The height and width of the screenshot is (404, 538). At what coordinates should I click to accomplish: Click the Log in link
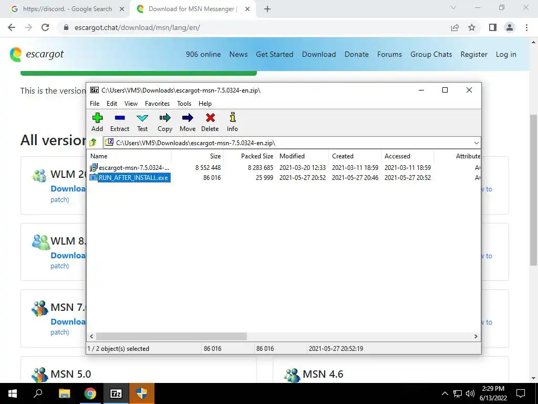click(506, 54)
